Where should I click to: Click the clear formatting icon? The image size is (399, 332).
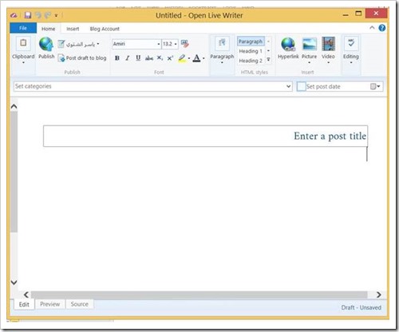(185, 44)
